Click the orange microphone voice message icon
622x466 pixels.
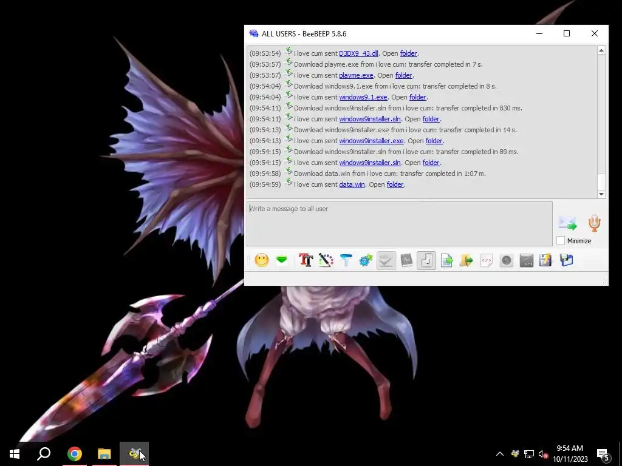[594, 223]
